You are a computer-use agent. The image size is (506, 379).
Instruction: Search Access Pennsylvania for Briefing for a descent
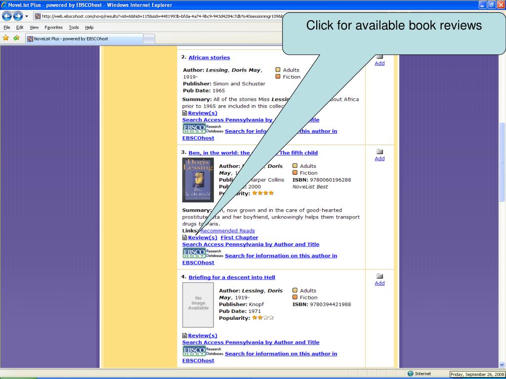coord(251,342)
